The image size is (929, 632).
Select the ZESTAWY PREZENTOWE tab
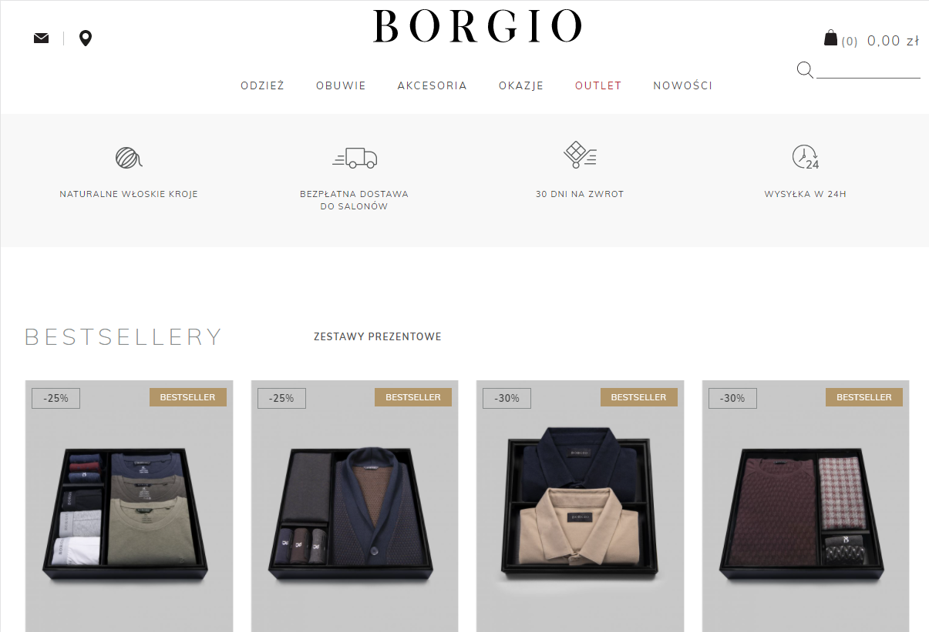coord(378,336)
